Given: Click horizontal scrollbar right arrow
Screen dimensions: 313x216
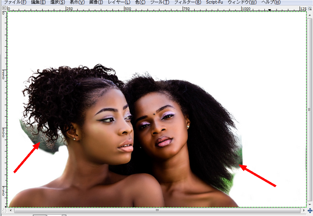Looking at the screenshot, I should [304, 210].
